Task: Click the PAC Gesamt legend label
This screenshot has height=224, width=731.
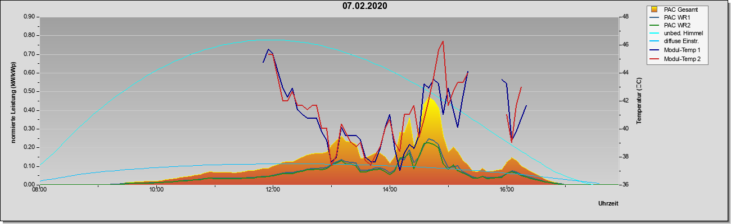Action: point(682,9)
